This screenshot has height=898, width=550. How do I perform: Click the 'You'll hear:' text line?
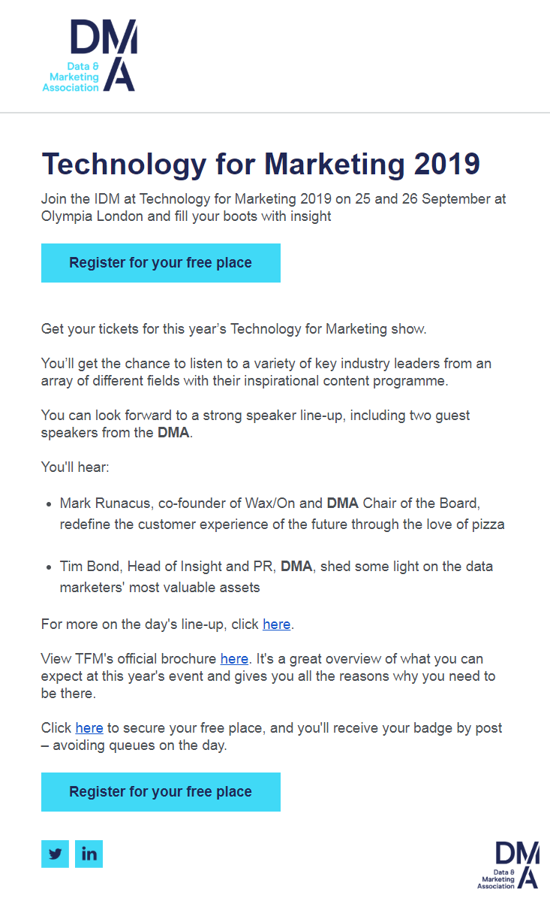pyautogui.click(x=75, y=467)
